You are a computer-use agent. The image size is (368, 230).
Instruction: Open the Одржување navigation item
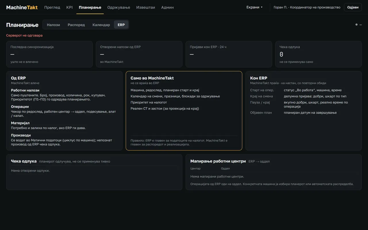coord(118,7)
